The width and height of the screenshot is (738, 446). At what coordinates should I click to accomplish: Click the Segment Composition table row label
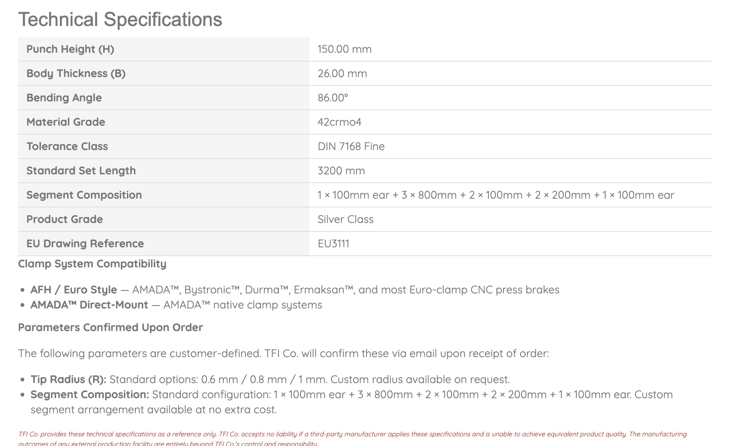point(84,195)
